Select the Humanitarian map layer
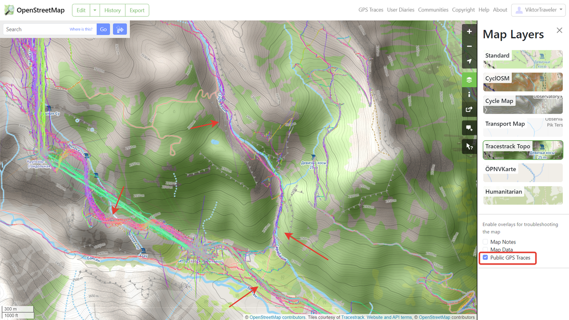 [523, 195]
